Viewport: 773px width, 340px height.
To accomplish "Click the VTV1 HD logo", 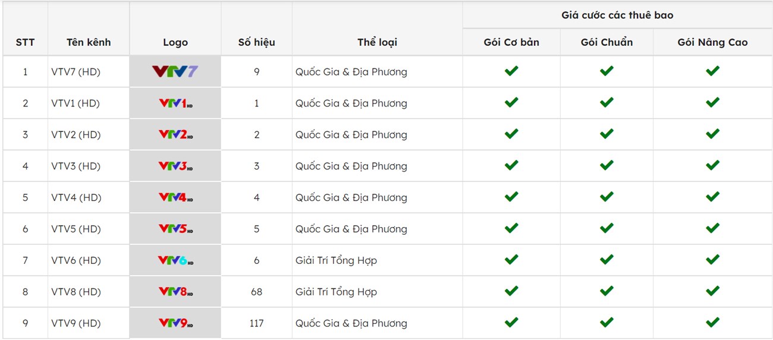I will 175,103.
